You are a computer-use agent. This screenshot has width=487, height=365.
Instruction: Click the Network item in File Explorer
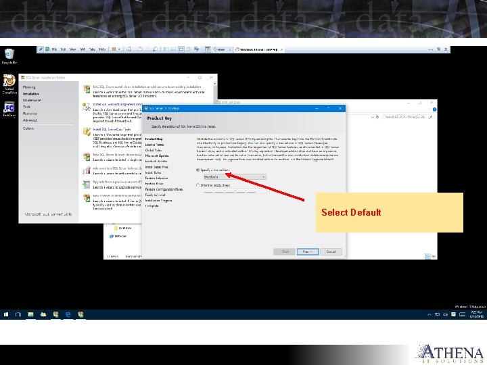coord(118,236)
